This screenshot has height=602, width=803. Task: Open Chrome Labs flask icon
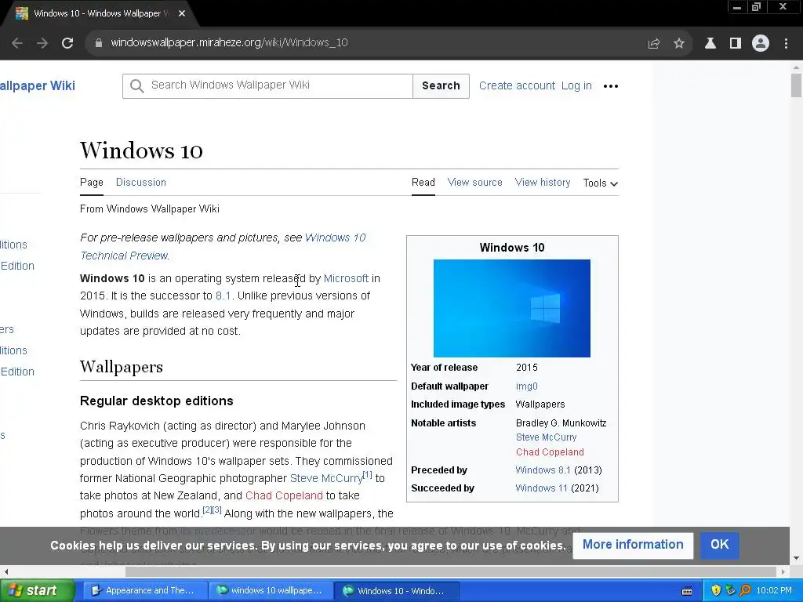point(710,44)
